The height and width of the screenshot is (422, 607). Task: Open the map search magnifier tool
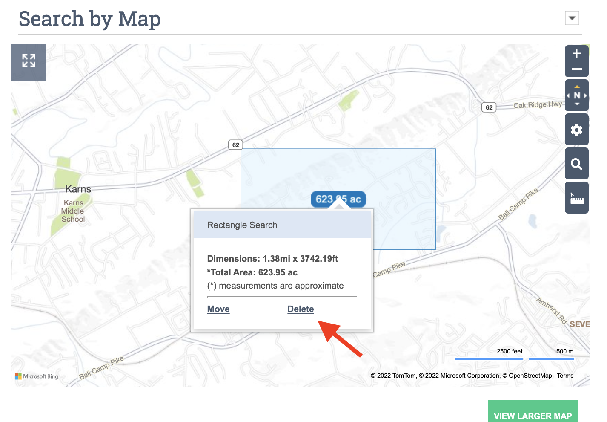(x=576, y=163)
